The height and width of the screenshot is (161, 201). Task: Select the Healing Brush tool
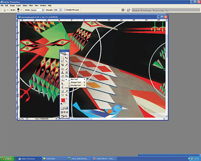(62, 69)
